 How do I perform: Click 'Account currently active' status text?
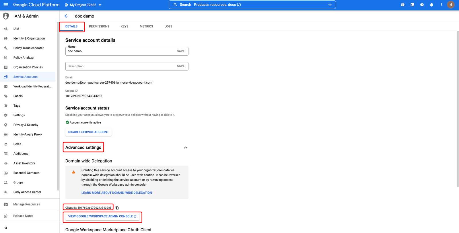(x=85, y=123)
